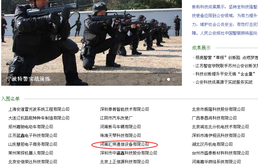Open 北京市振隆科技股份有限公司 link
Screen dimensions: 258x168
coord(218,109)
